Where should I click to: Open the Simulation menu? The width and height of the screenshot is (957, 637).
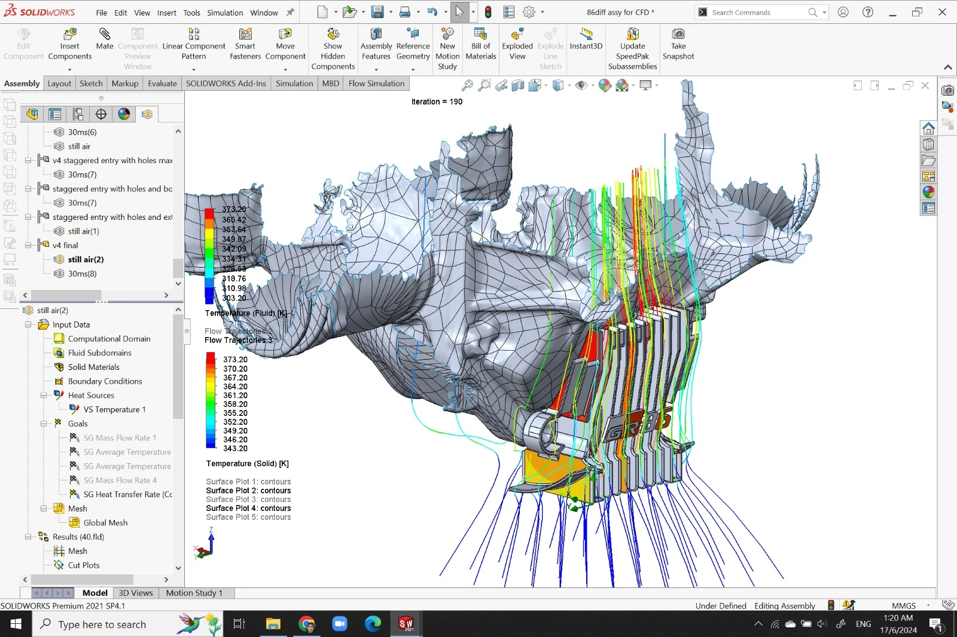(225, 13)
